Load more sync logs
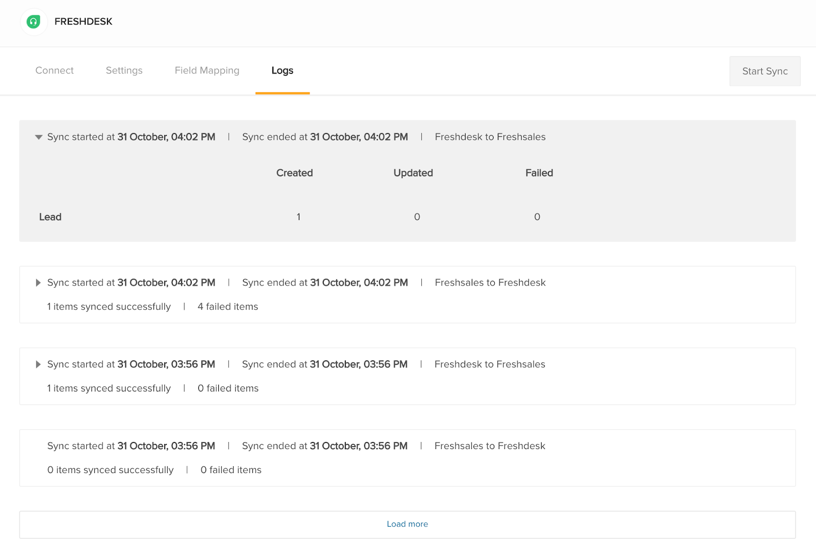Screen dimensions: 816x550 coord(407,525)
